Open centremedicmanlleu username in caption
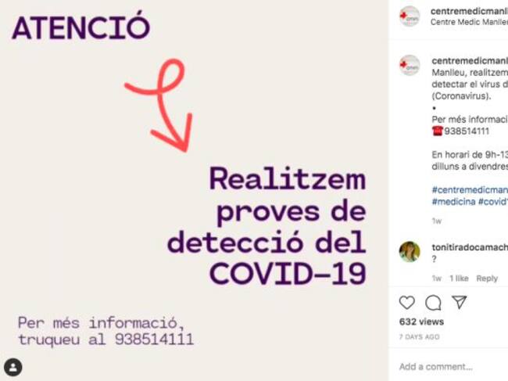 click(x=470, y=61)
